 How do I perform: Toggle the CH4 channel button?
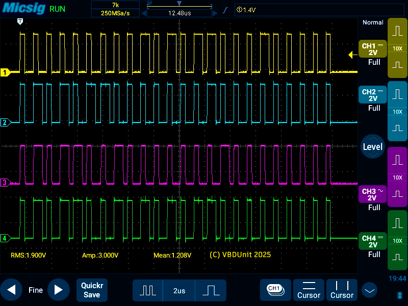[373, 242]
